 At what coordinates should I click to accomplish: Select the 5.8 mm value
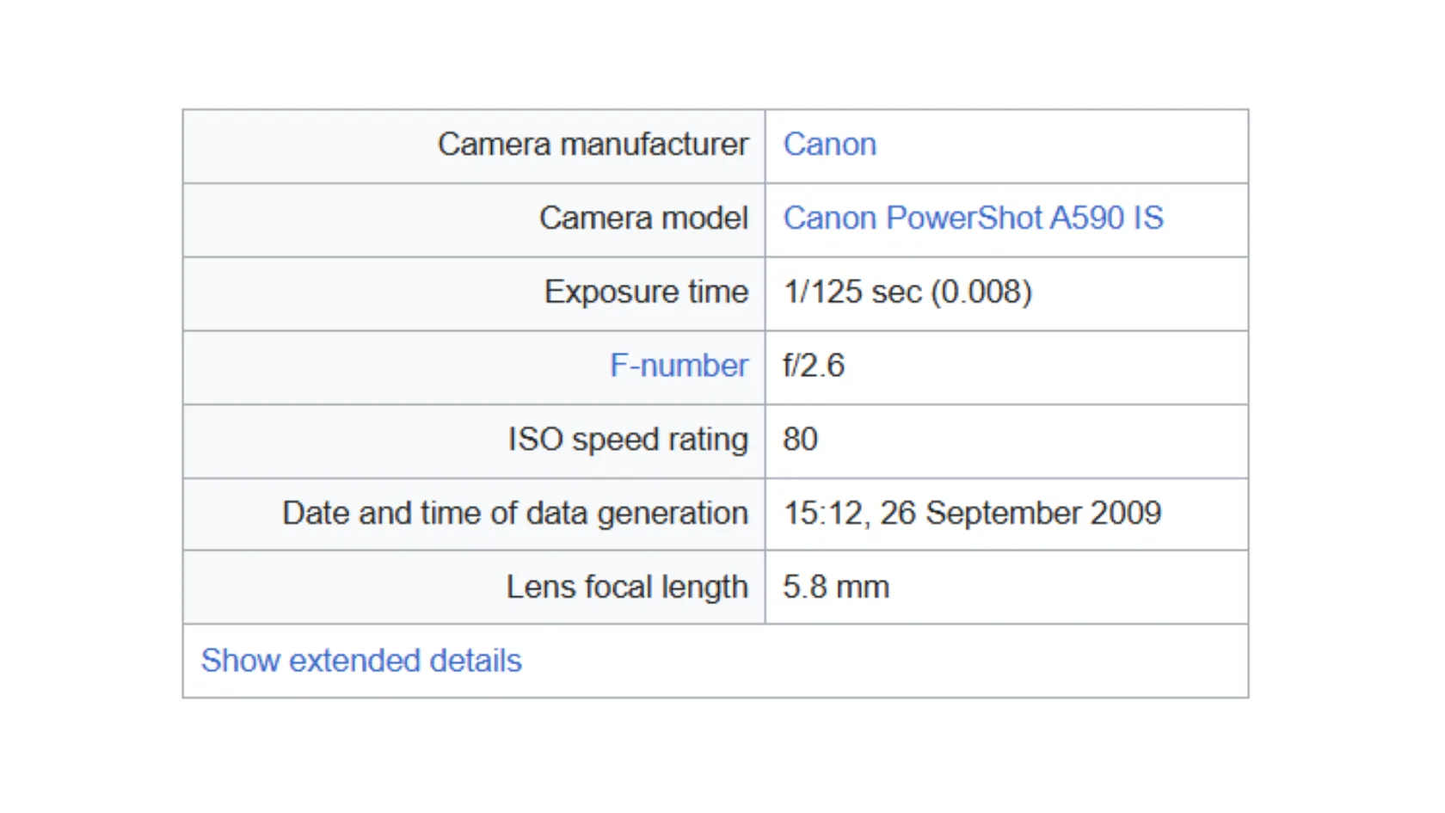(835, 588)
